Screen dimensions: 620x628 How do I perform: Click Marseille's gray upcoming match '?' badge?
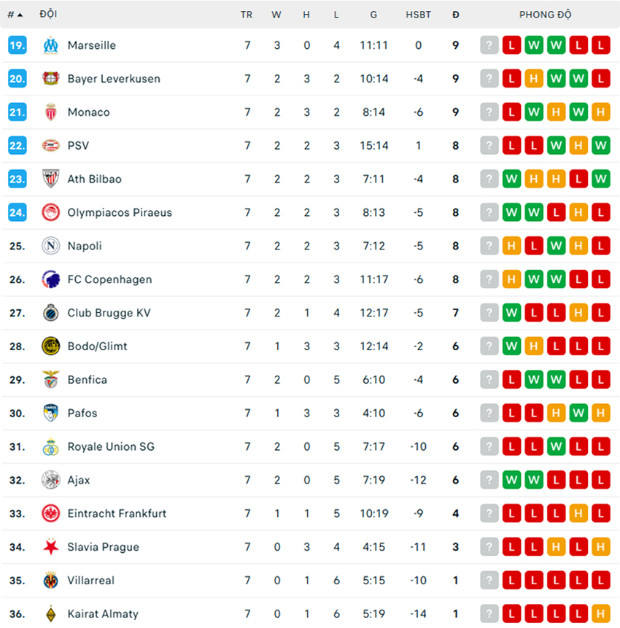[x=489, y=45]
